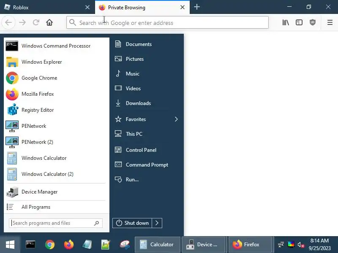The width and height of the screenshot is (338, 253).
Task: Click the Shut down button
Action: pyautogui.click(x=132, y=223)
